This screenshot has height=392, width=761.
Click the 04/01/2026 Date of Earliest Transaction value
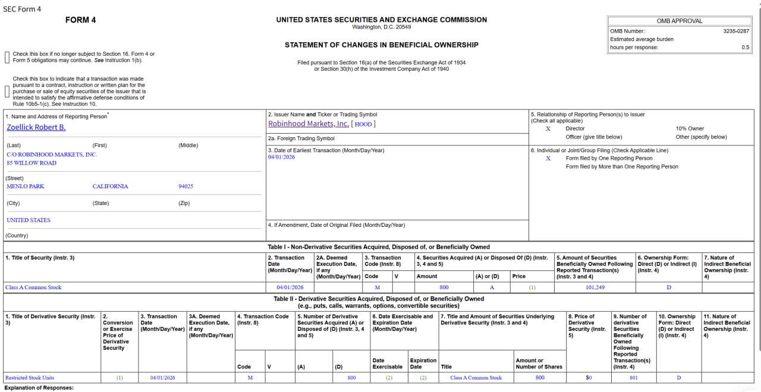tap(281, 157)
